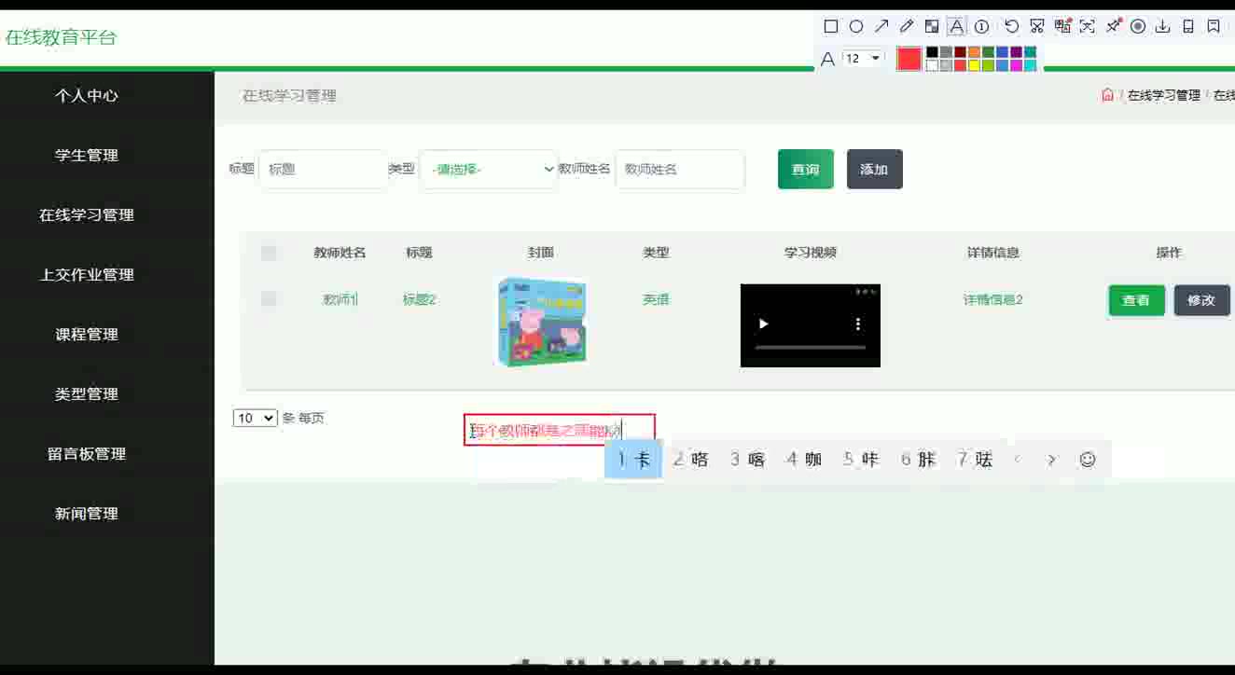Open the page size dropdown showing 10

click(x=256, y=419)
